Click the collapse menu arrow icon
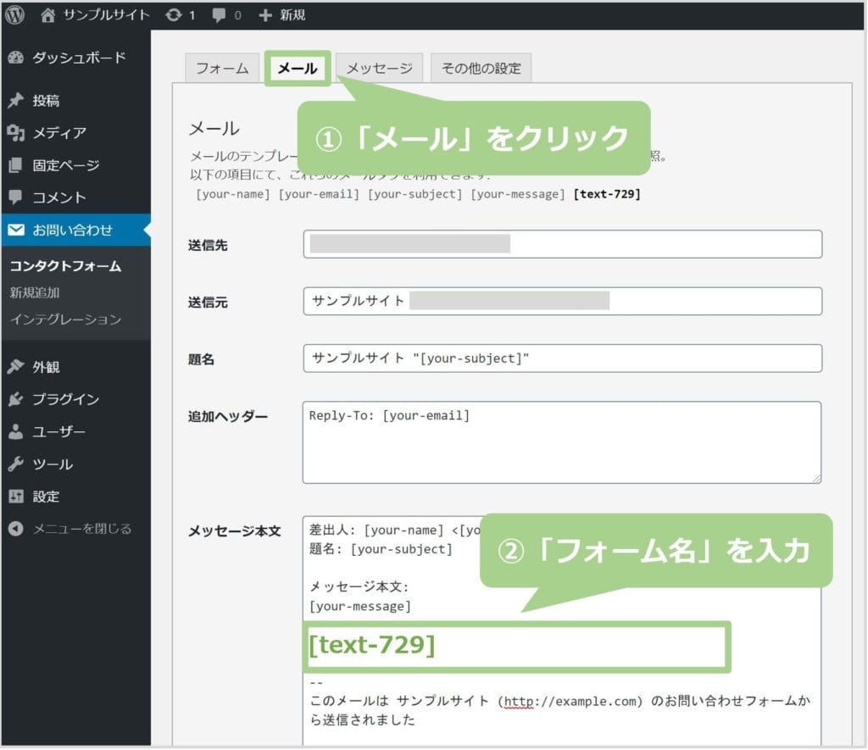The image size is (868, 750). [16, 529]
